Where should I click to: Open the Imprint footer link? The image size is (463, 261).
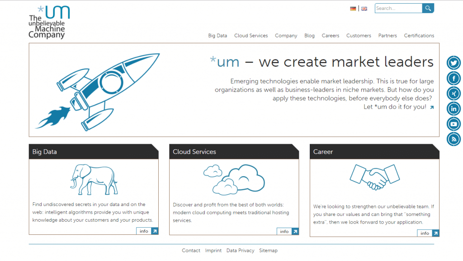click(213, 251)
